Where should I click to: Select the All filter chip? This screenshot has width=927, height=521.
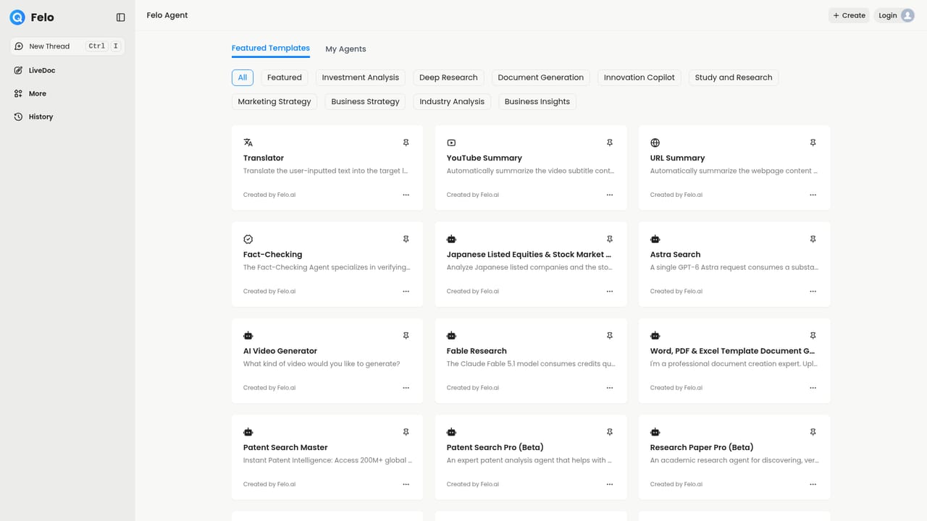click(x=243, y=77)
